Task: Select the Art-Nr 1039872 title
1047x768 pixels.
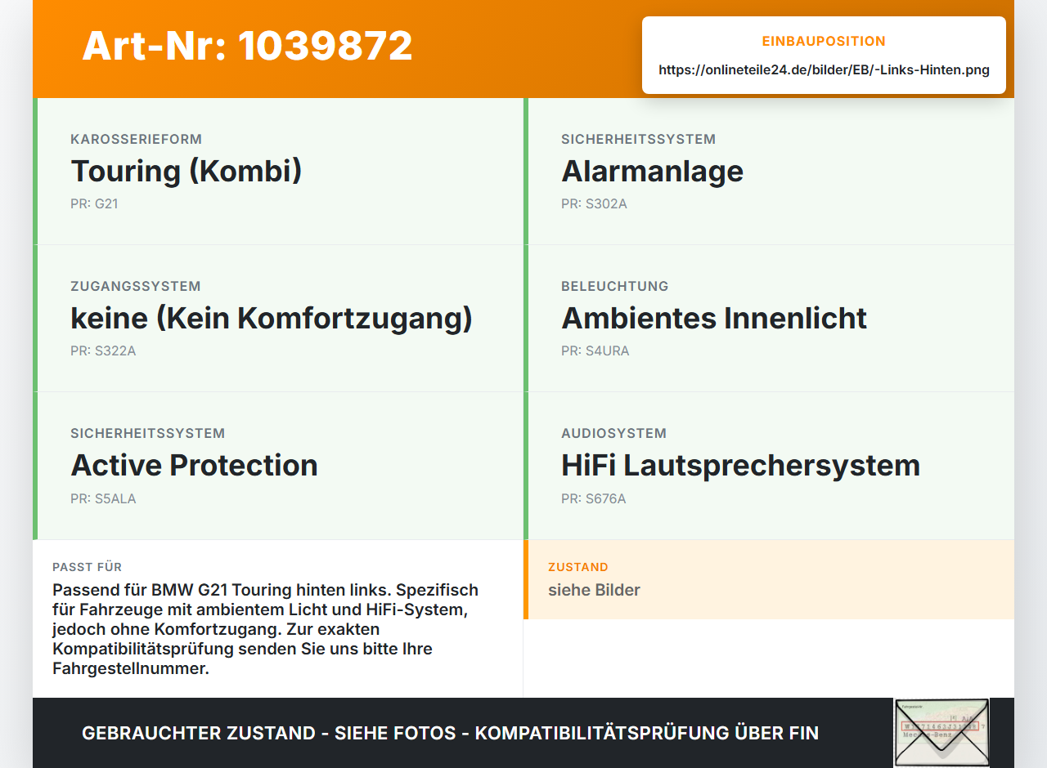Action: 247,46
